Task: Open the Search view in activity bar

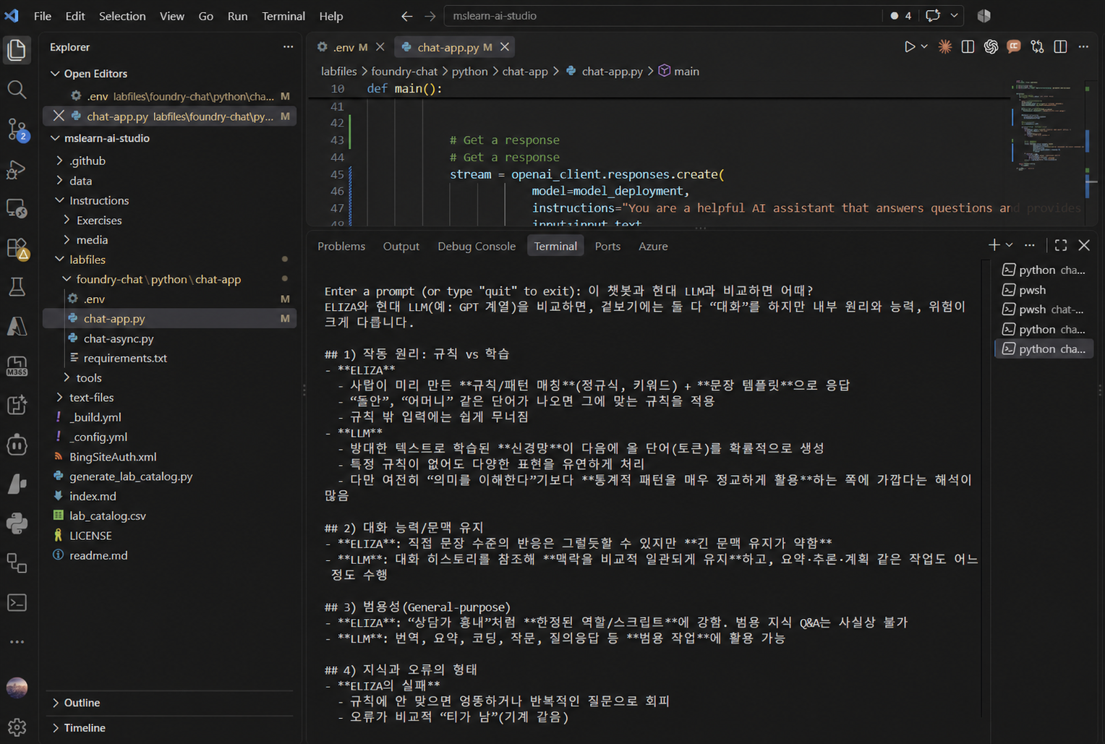Action: click(x=17, y=90)
